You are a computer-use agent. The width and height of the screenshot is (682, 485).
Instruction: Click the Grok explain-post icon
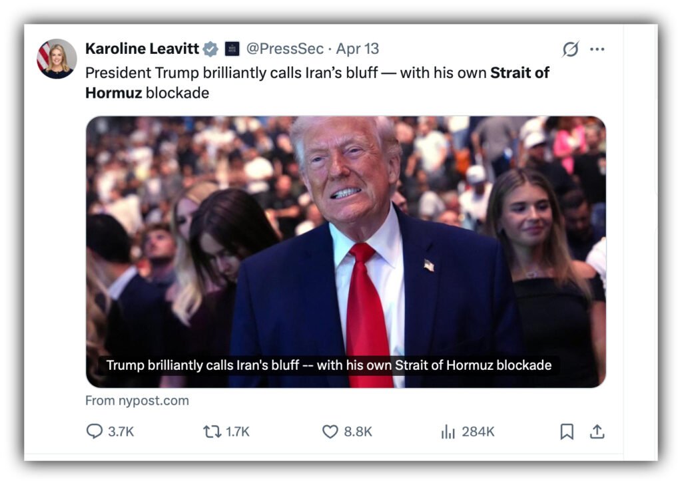click(x=570, y=49)
